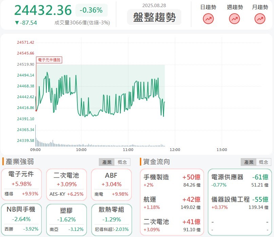Viewport: 274px width, 237px height.
Task: Select the 概念 tab in 資金流向 section
Action: (263, 162)
